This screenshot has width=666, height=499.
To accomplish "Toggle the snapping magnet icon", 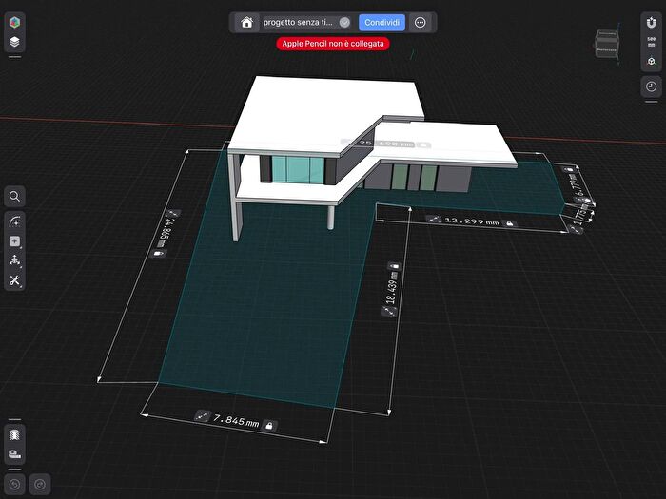I will (651, 23).
